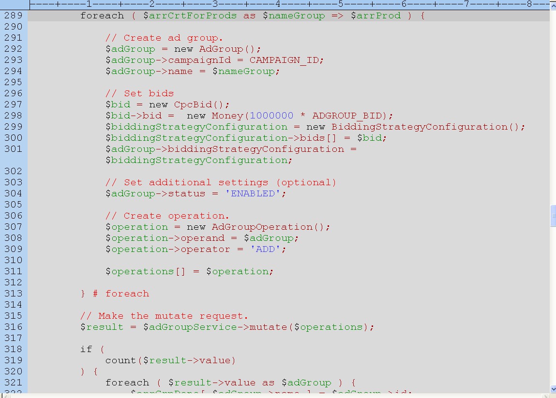
Task: Click the "// Create operation." comment
Action: [167, 216]
